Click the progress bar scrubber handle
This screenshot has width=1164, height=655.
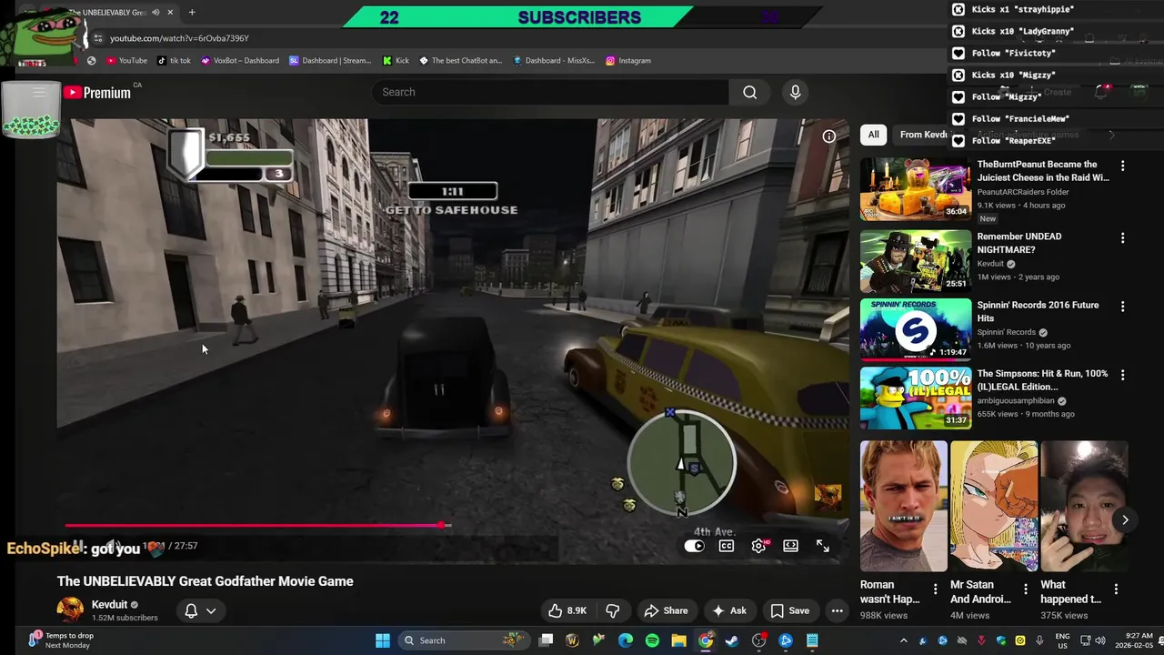tap(443, 525)
